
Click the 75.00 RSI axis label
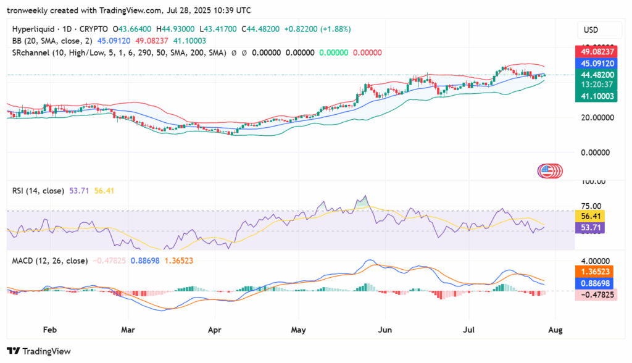591,206
